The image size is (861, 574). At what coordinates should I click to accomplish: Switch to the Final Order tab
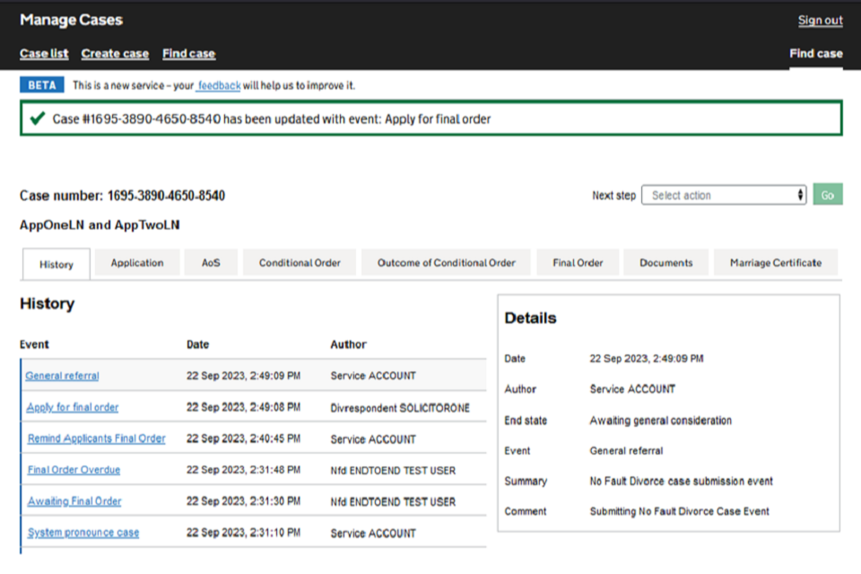pos(578,263)
